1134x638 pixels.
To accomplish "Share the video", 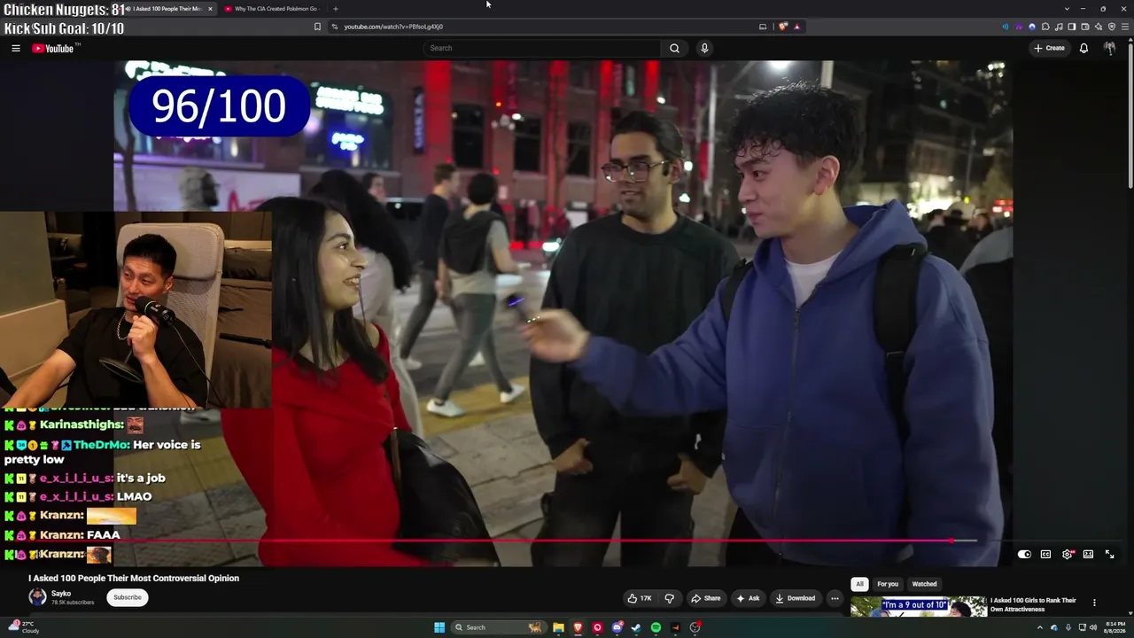I will [706, 598].
